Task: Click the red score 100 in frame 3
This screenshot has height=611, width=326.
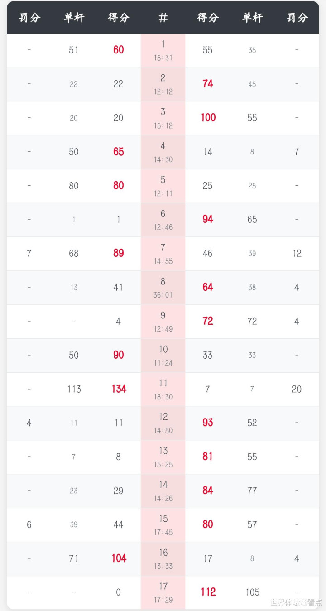Action: pos(208,118)
